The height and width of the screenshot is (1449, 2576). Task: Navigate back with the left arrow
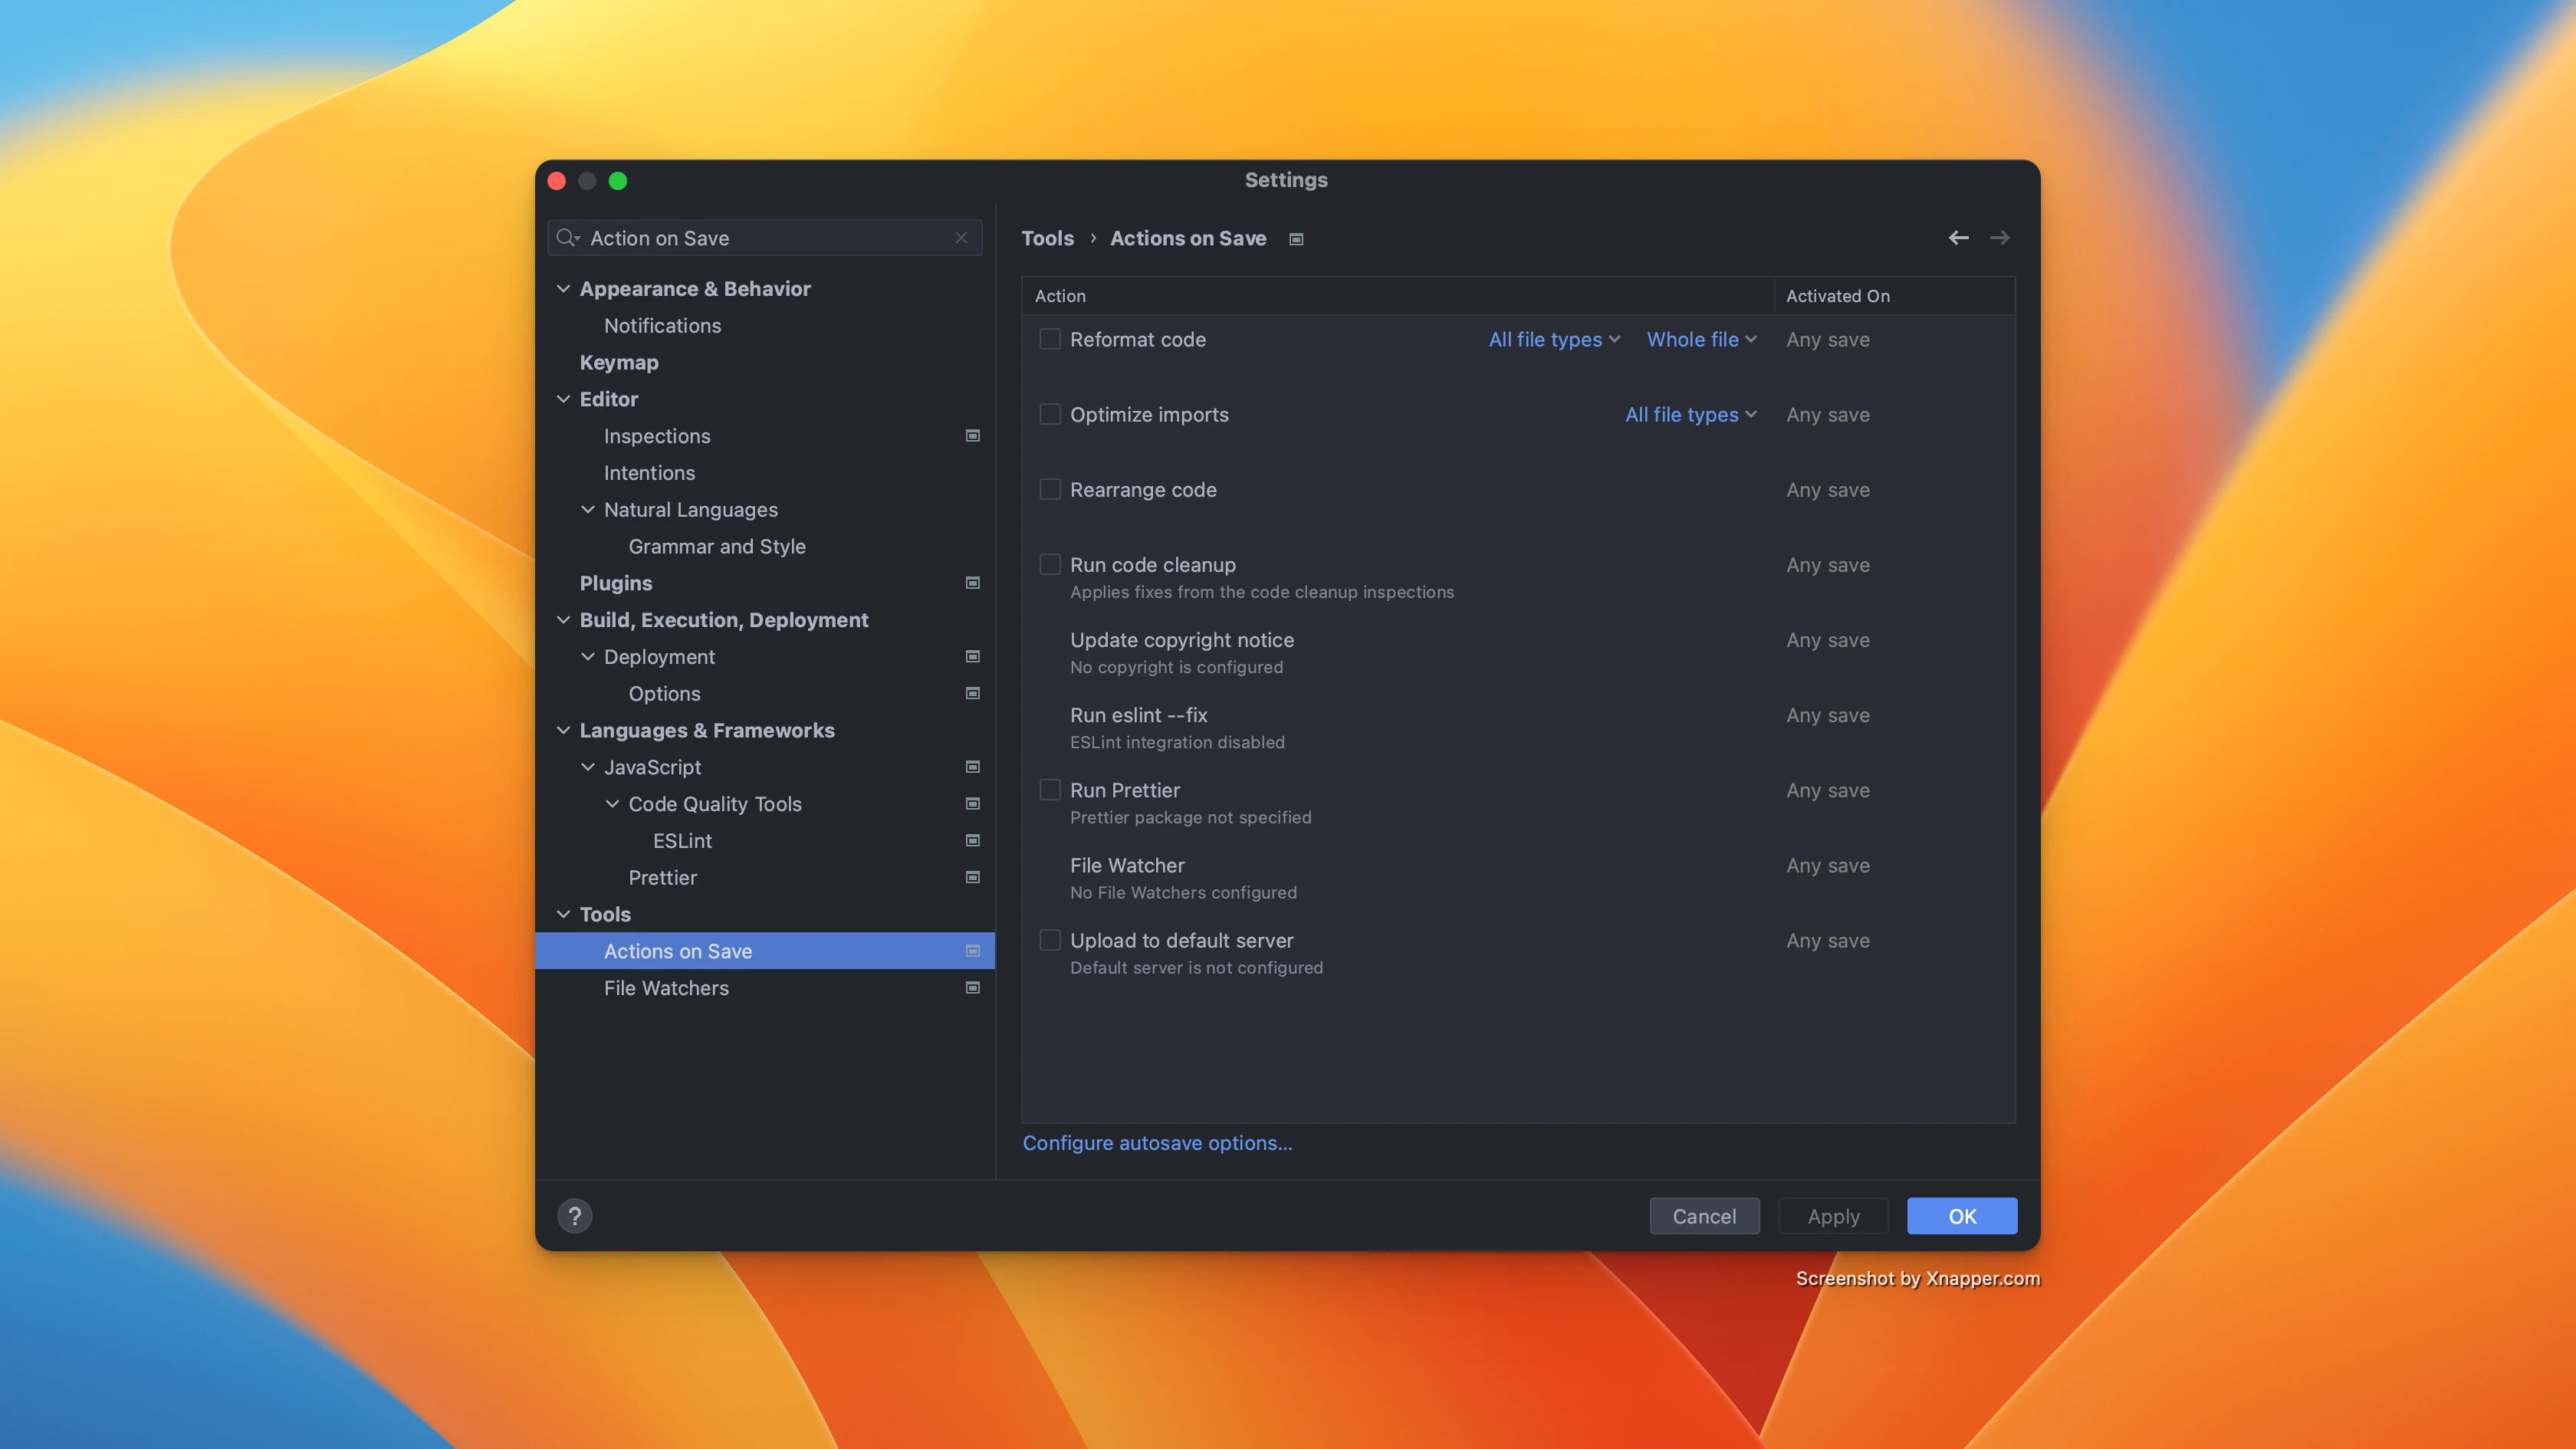click(x=1958, y=238)
